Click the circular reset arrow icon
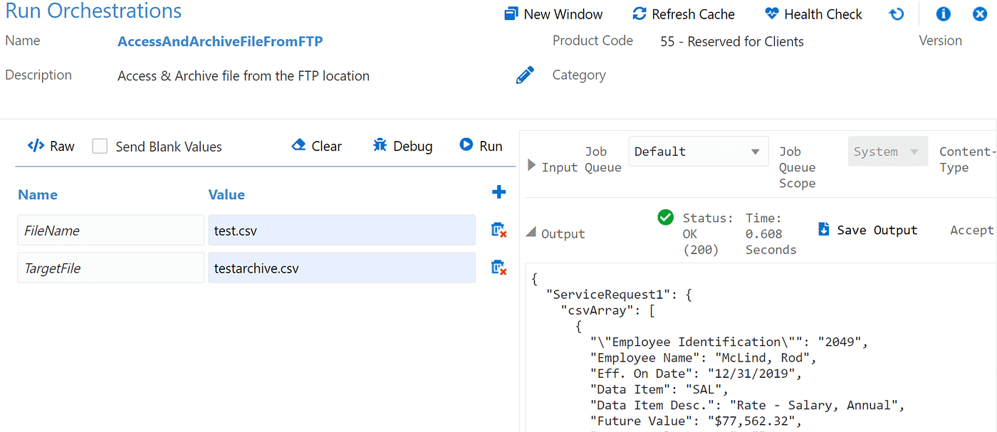This screenshot has width=997, height=432. pyautogui.click(x=897, y=14)
